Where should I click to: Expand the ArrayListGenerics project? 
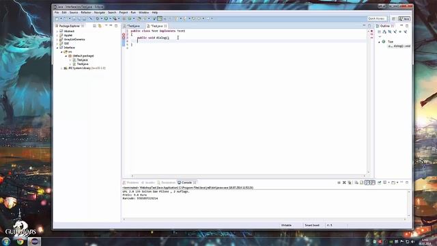point(57,40)
